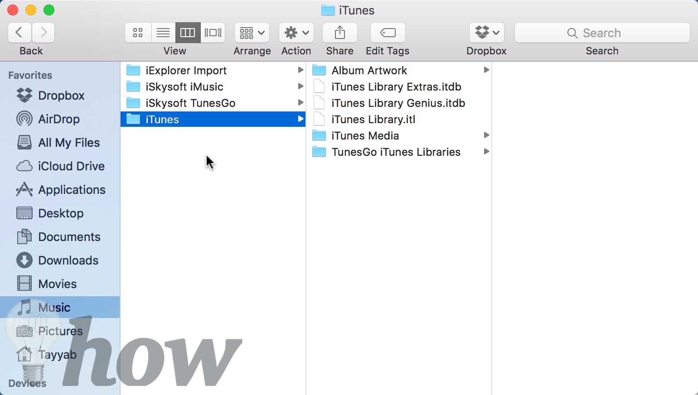Expand iSkysoft TunesGo via its arrow
The image size is (698, 395).
(x=300, y=103)
